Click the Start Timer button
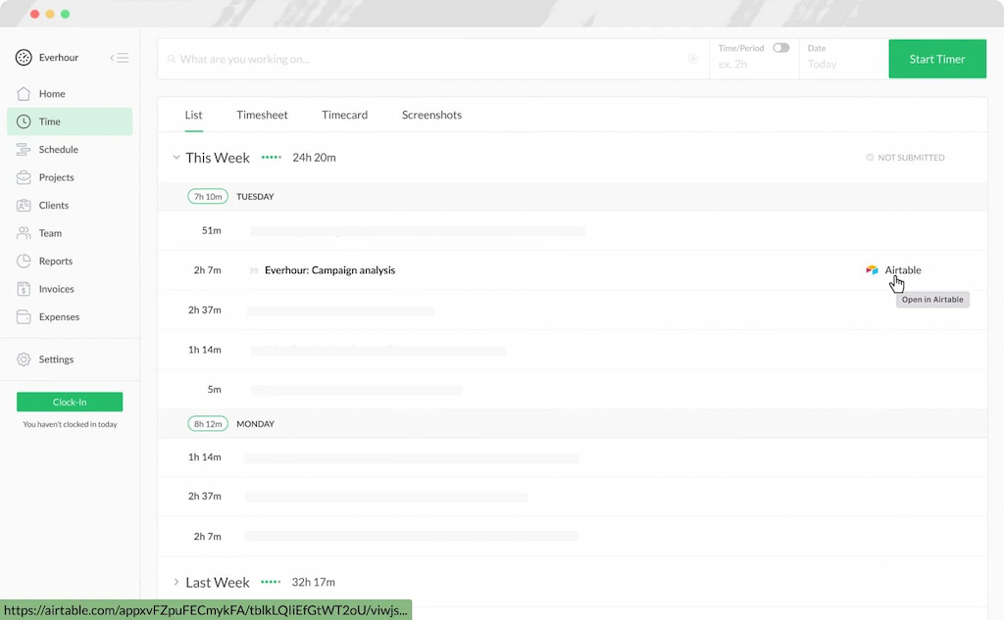This screenshot has width=1004, height=620. coord(937,59)
